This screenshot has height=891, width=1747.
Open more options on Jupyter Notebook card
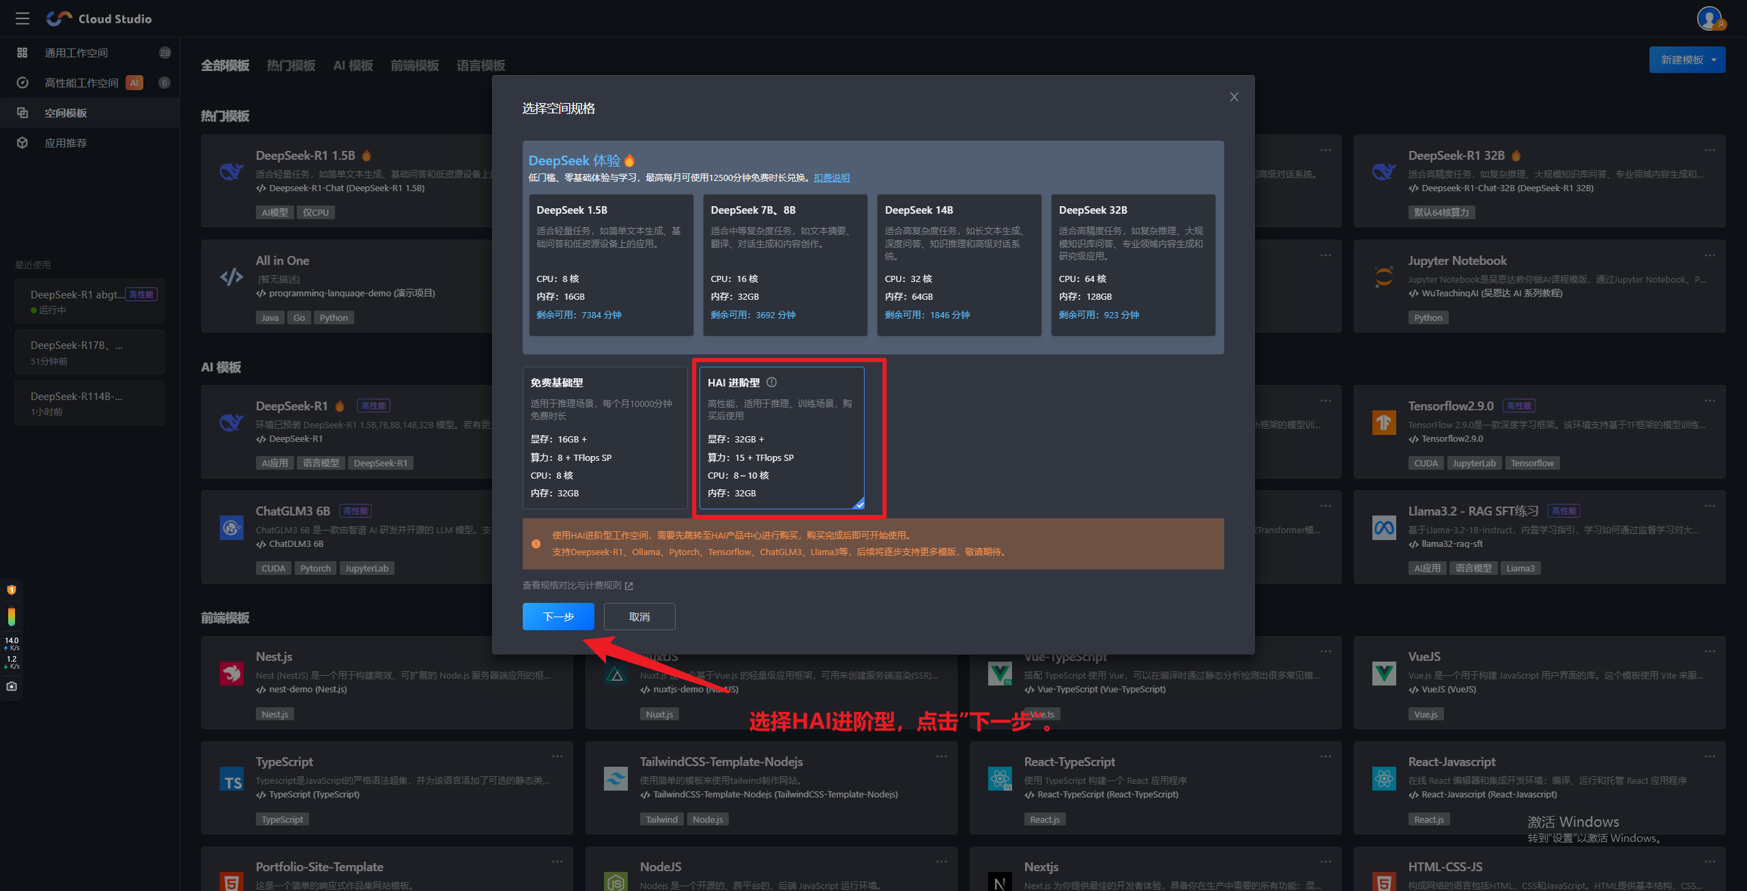click(1709, 255)
